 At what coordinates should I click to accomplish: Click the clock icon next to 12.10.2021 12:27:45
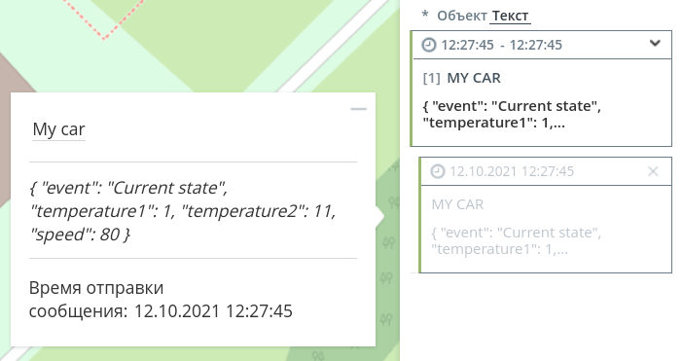click(437, 171)
